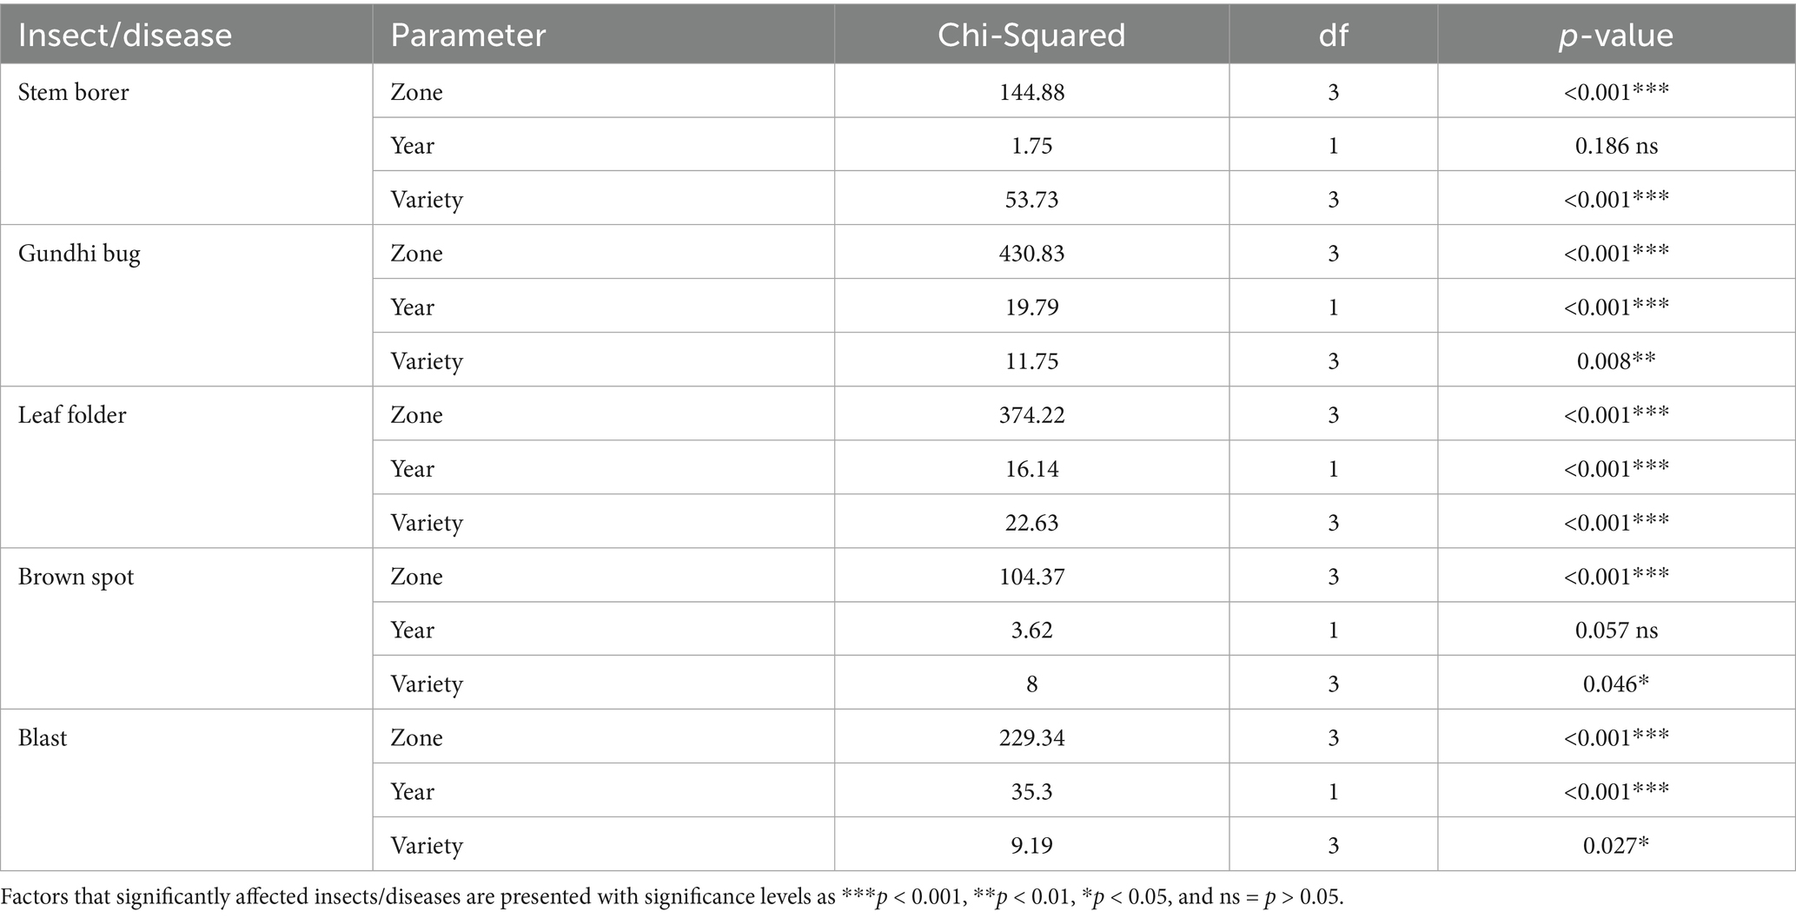Click the Chi-Squared value 229.34

tap(1031, 738)
